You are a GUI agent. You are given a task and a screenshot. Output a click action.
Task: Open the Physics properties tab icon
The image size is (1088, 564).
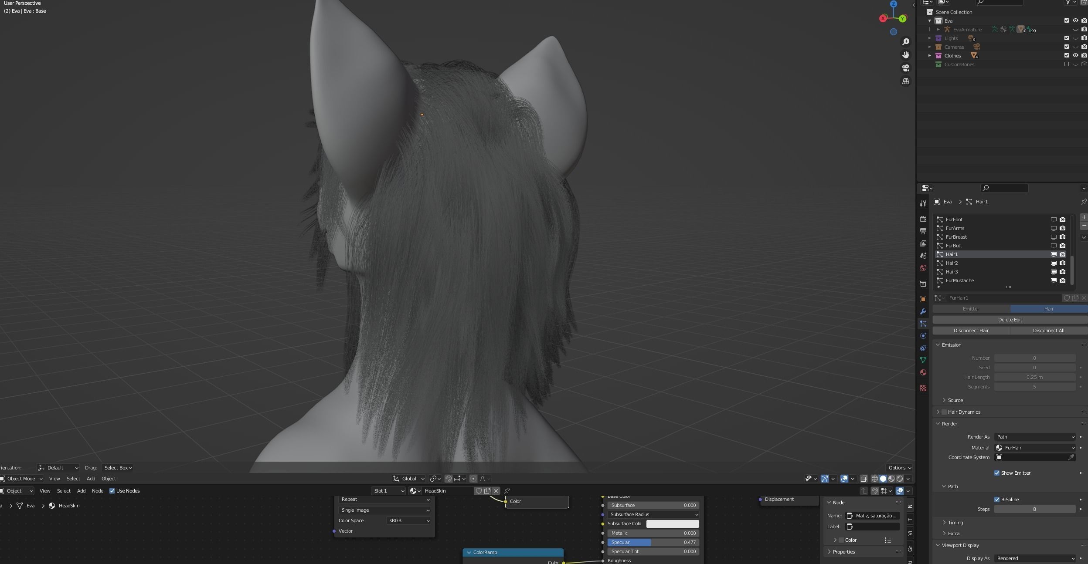[923, 336]
